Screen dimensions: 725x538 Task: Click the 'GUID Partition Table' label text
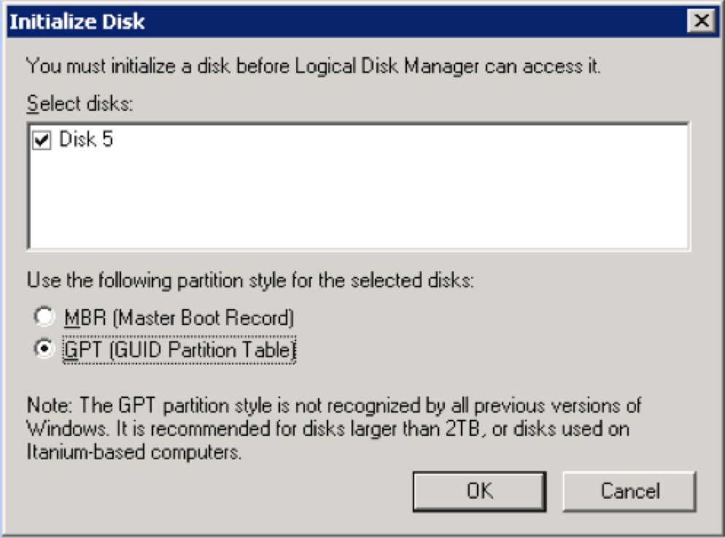click(212, 351)
